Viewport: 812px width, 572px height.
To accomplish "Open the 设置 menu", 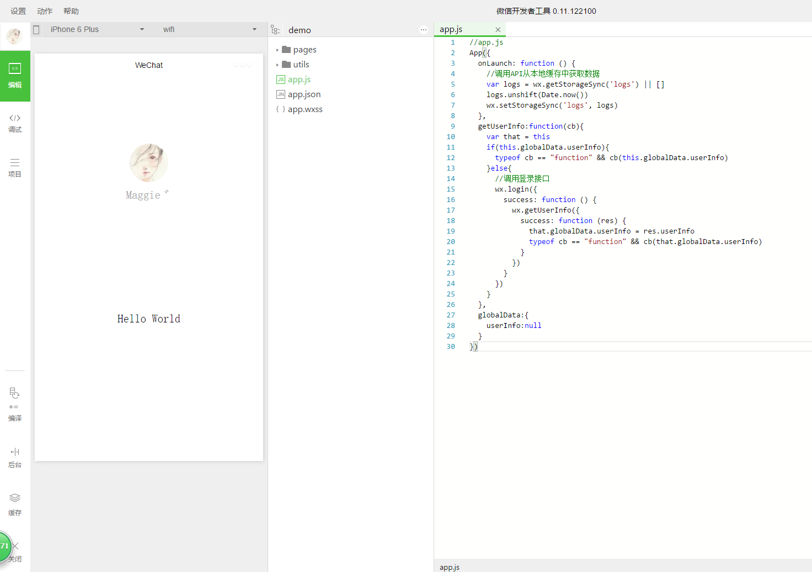I will coord(18,11).
